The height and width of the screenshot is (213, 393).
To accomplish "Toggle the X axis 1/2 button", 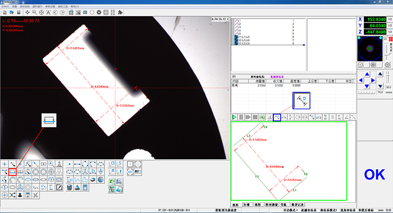I will point(390,19).
